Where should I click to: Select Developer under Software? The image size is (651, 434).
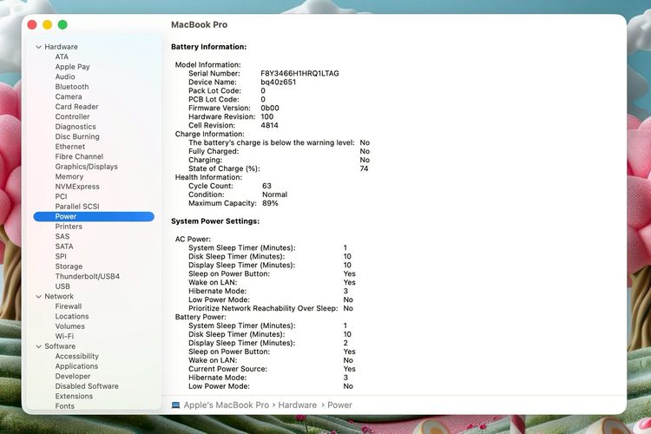click(73, 376)
